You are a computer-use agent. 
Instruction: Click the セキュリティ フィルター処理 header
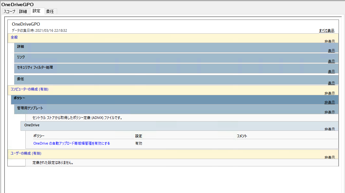[176, 68]
